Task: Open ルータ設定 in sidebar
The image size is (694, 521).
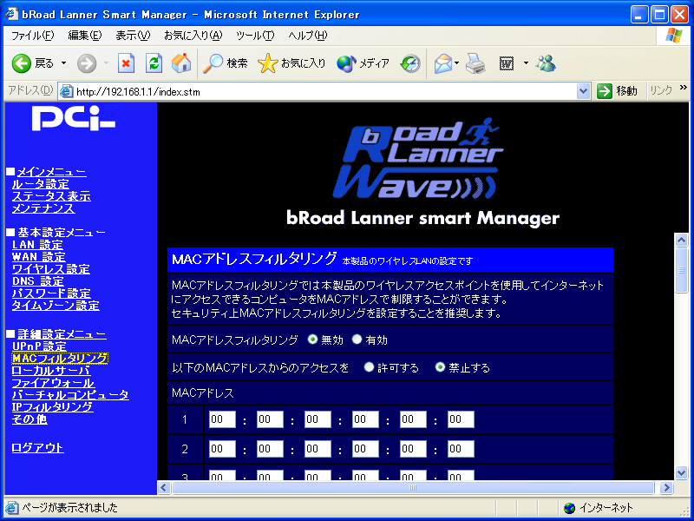Action: click(x=41, y=184)
